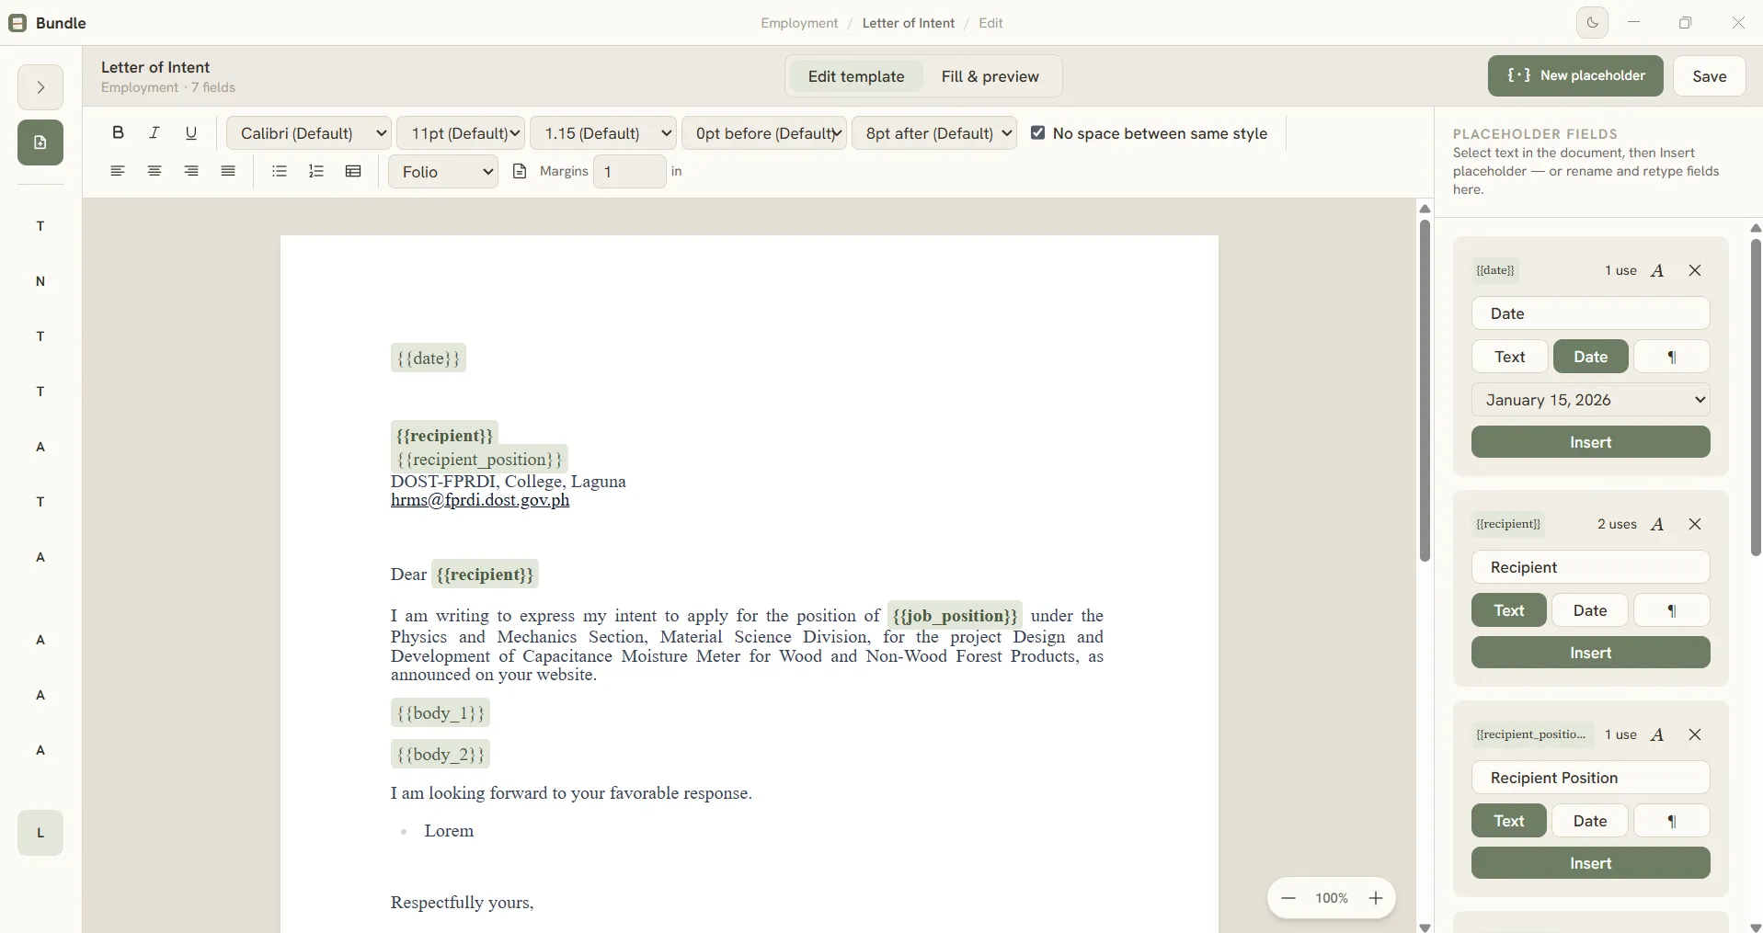Image resolution: width=1763 pixels, height=933 pixels.
Task: Toggle No space between same style checkbox
Action: (x=1038, y=133)
